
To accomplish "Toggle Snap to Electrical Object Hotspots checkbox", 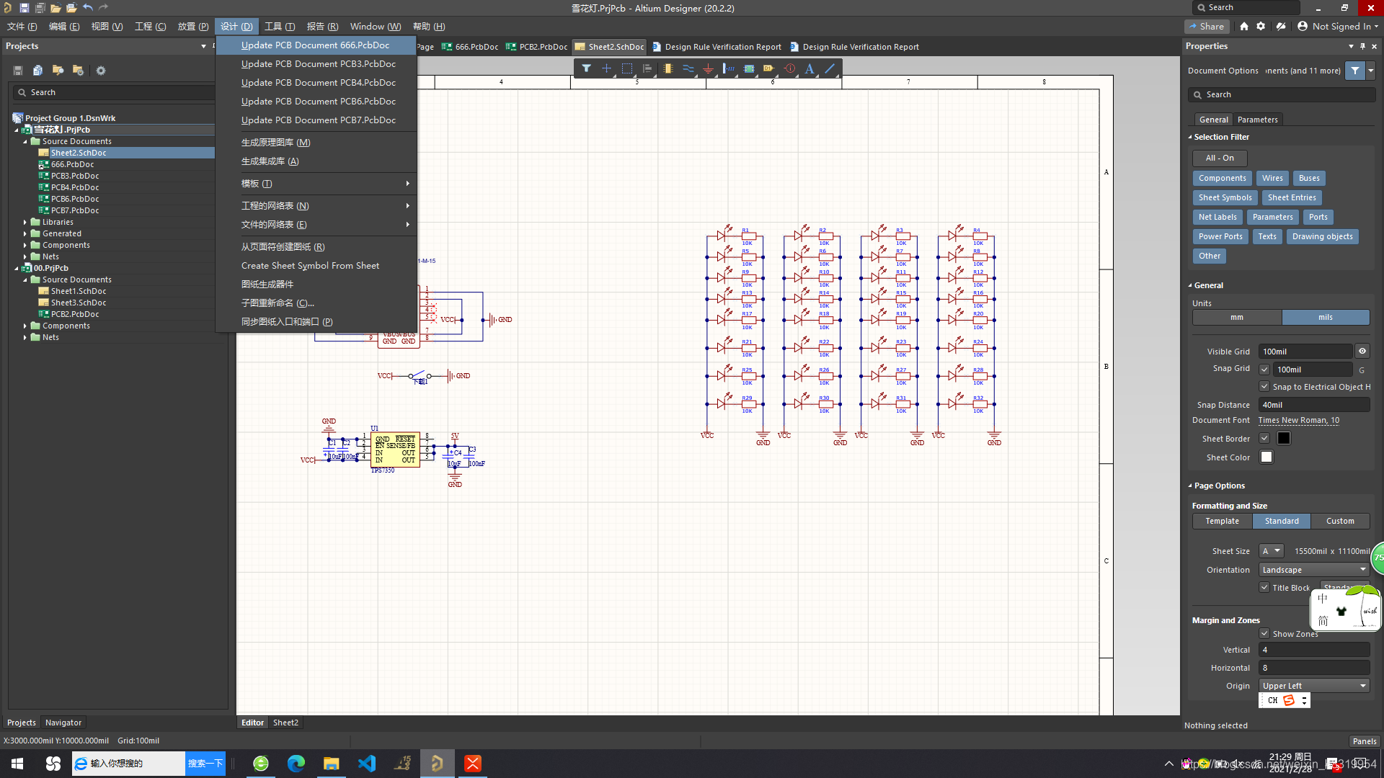I will [x=1264, y=387].
